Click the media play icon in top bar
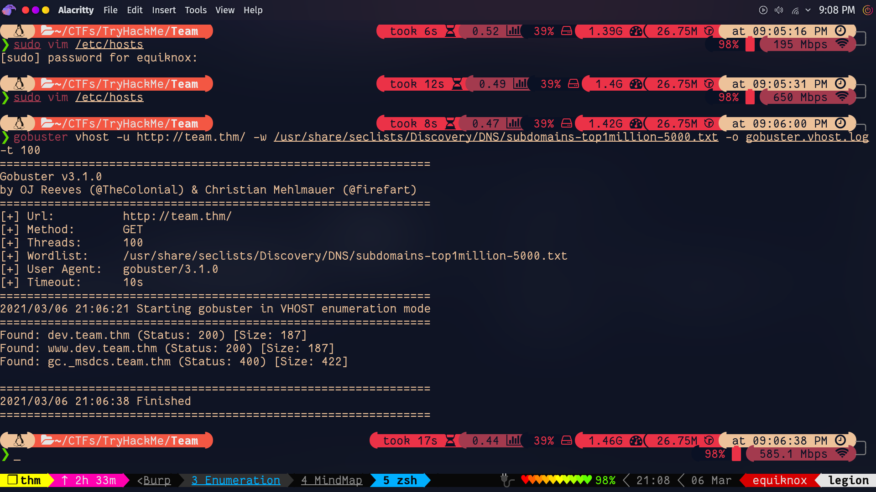The height and width of the screenshot is (492, 876). [x=763, y=10]
